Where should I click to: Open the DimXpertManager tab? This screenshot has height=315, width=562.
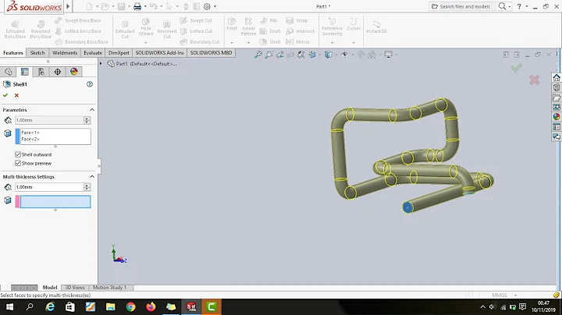tap(57, 72)
